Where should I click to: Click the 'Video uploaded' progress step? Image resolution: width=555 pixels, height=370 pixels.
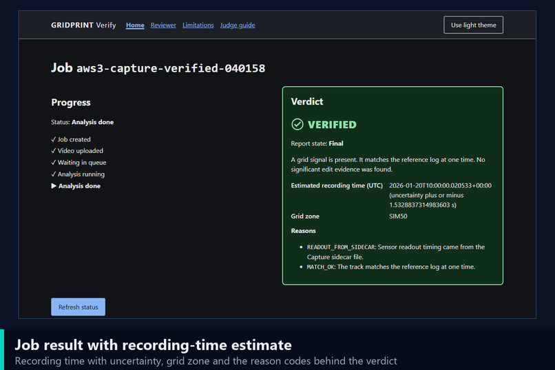pos(77,151)
